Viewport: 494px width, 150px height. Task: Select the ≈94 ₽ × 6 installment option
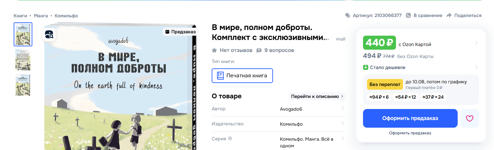379,97
